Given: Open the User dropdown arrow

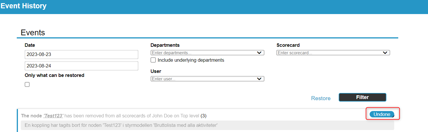Looking at the screenshot, I should click(x=259, y=79).
